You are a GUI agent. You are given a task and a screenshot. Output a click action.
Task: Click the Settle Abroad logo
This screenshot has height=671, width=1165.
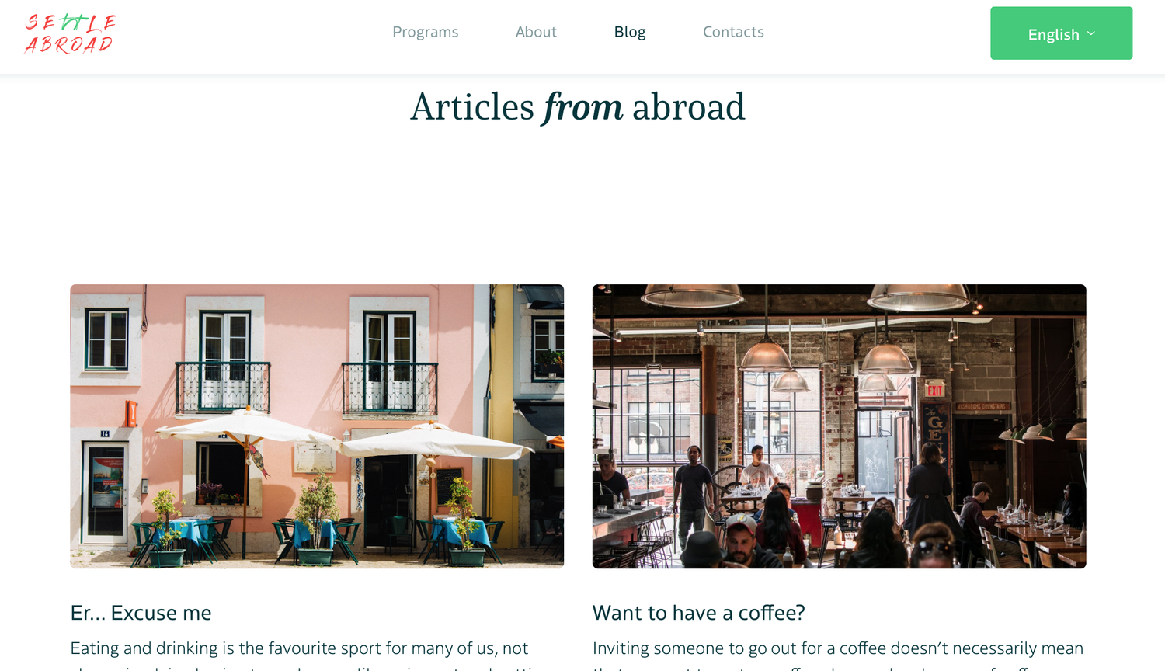(70, 33)
